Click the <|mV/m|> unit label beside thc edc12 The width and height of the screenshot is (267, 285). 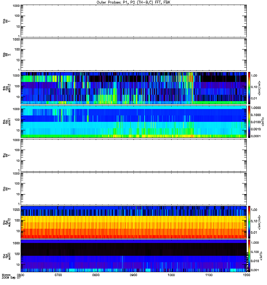pos(259,222)
